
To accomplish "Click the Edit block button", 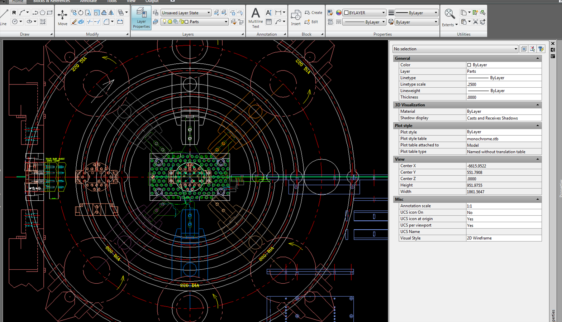I will (x=311, y=22).
